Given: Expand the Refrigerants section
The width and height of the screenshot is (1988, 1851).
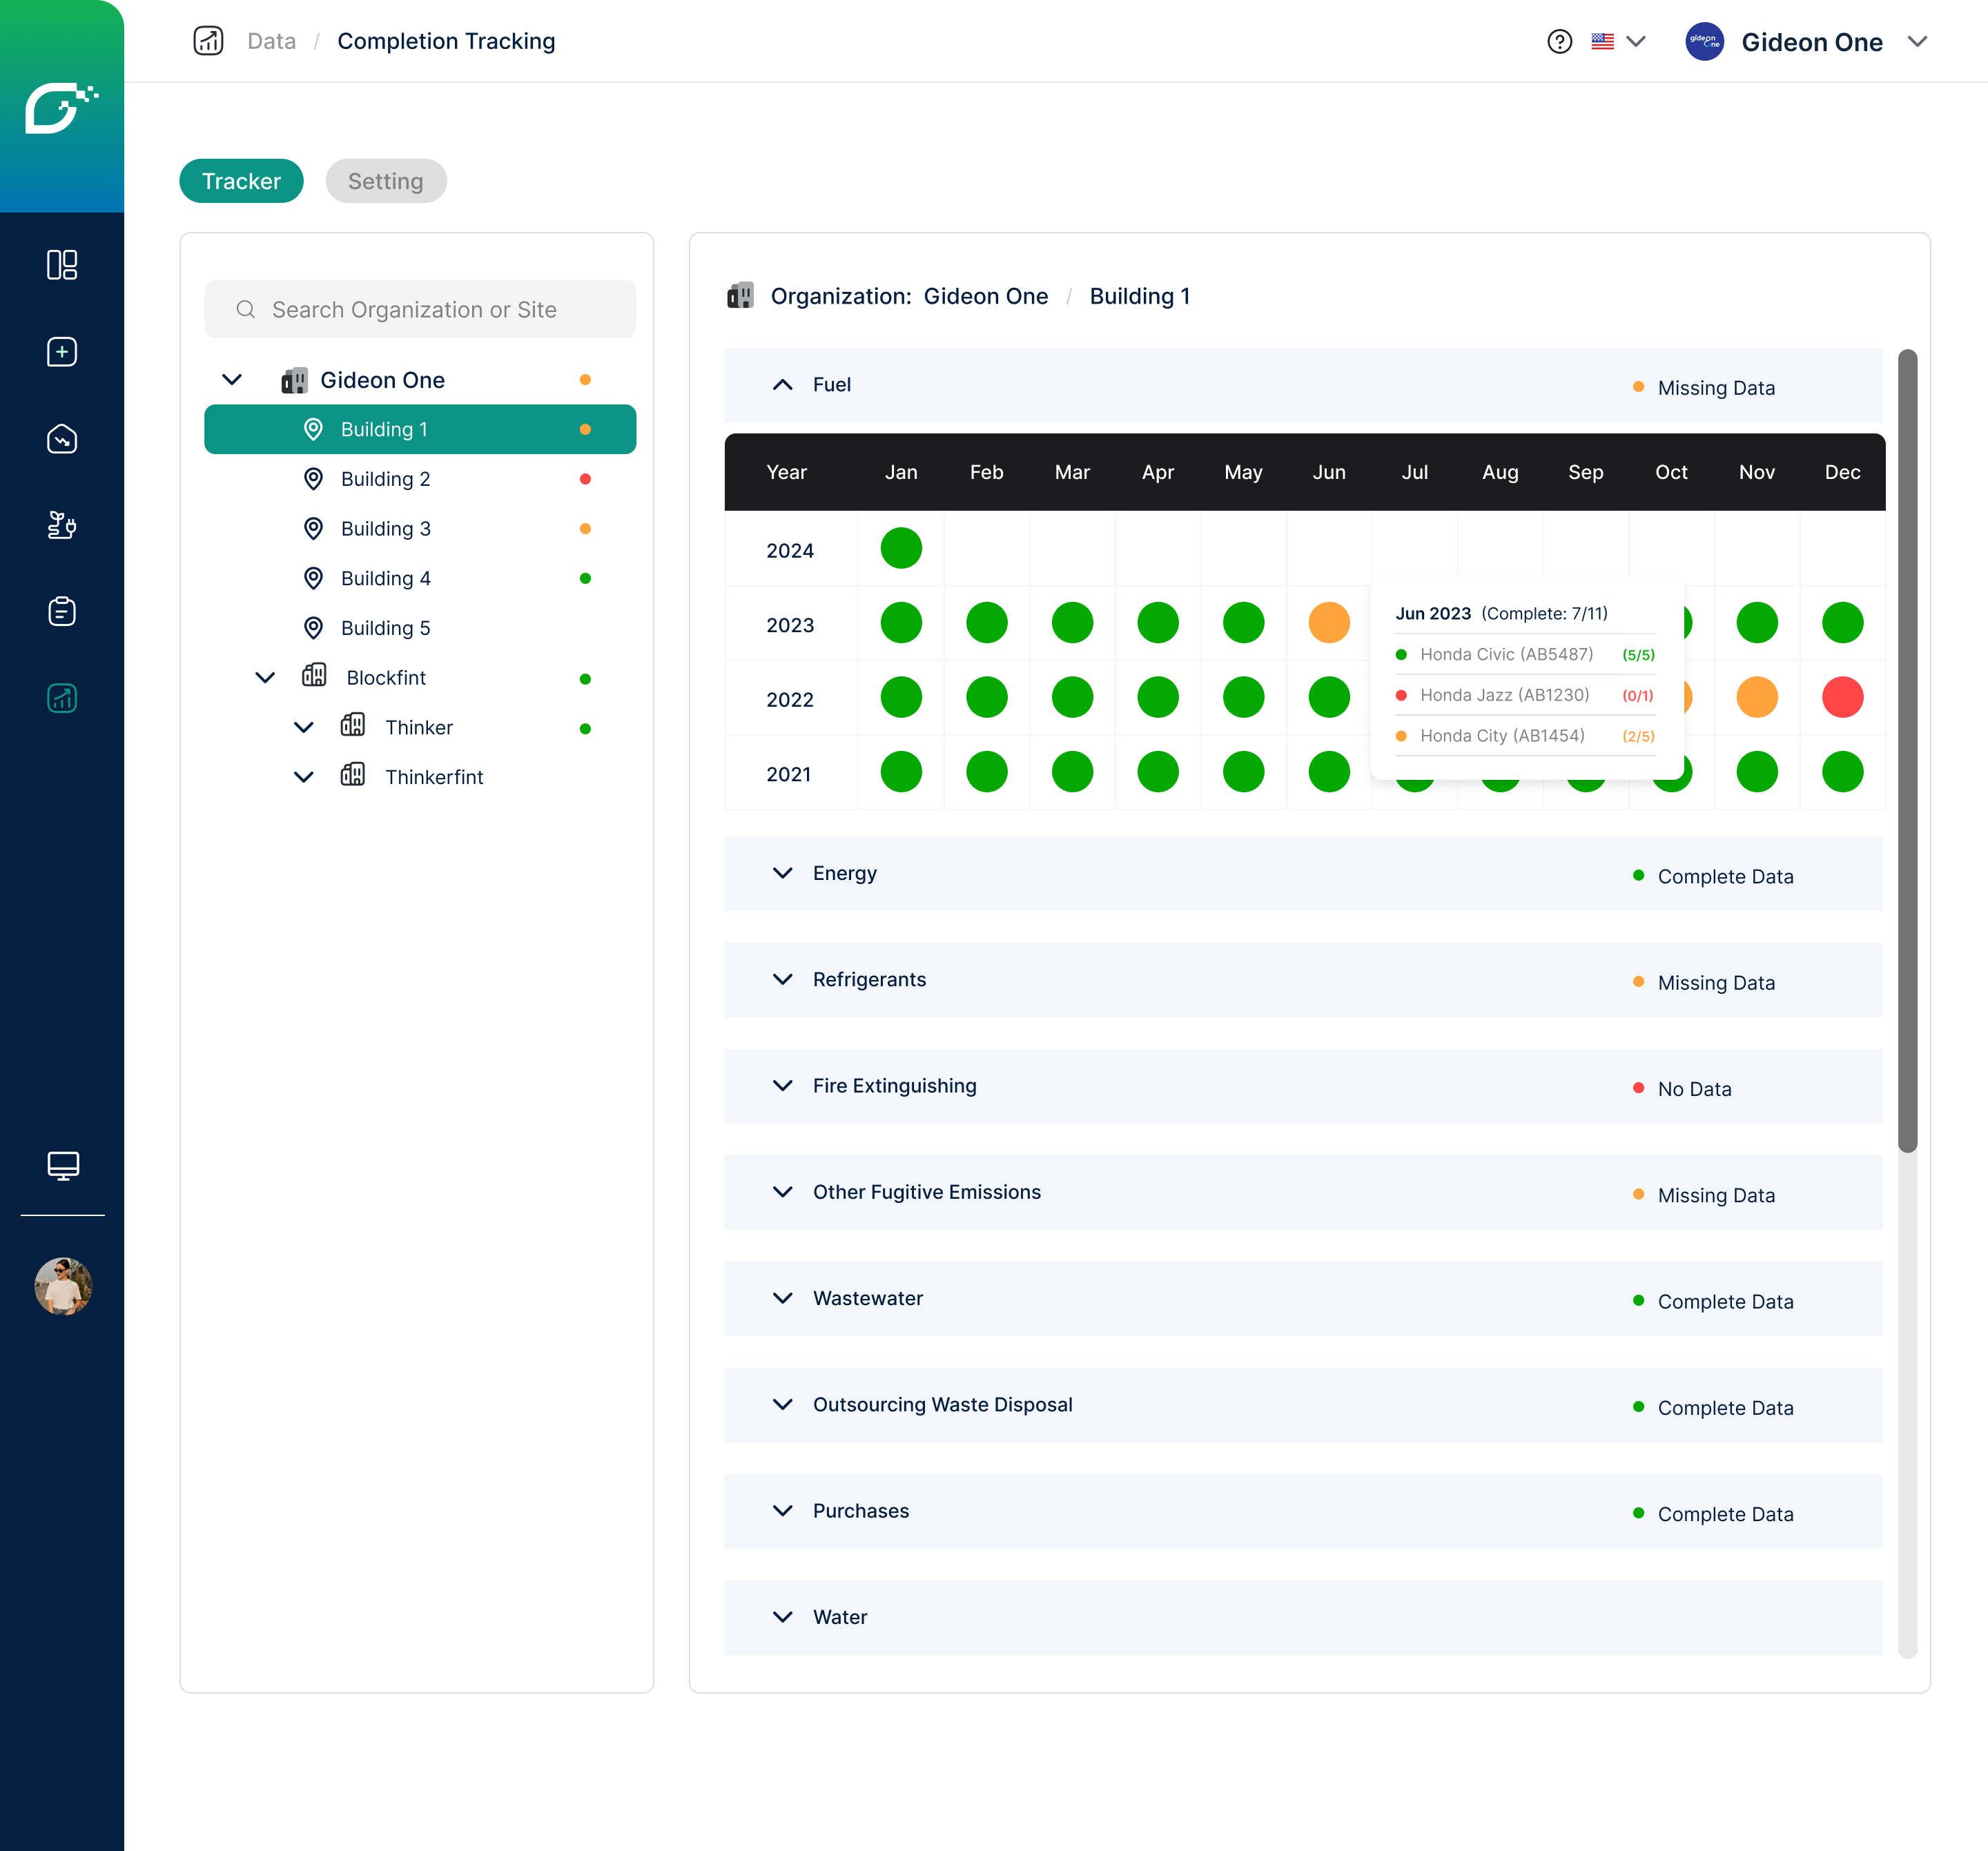Looking at the screenshot, I should [x=783, y=980].
